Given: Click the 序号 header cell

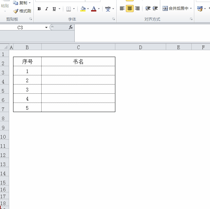Looking at the screenshot, I should point(27,62).
